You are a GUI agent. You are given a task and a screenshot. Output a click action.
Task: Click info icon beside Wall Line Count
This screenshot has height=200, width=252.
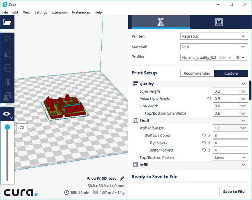[209, 135]
